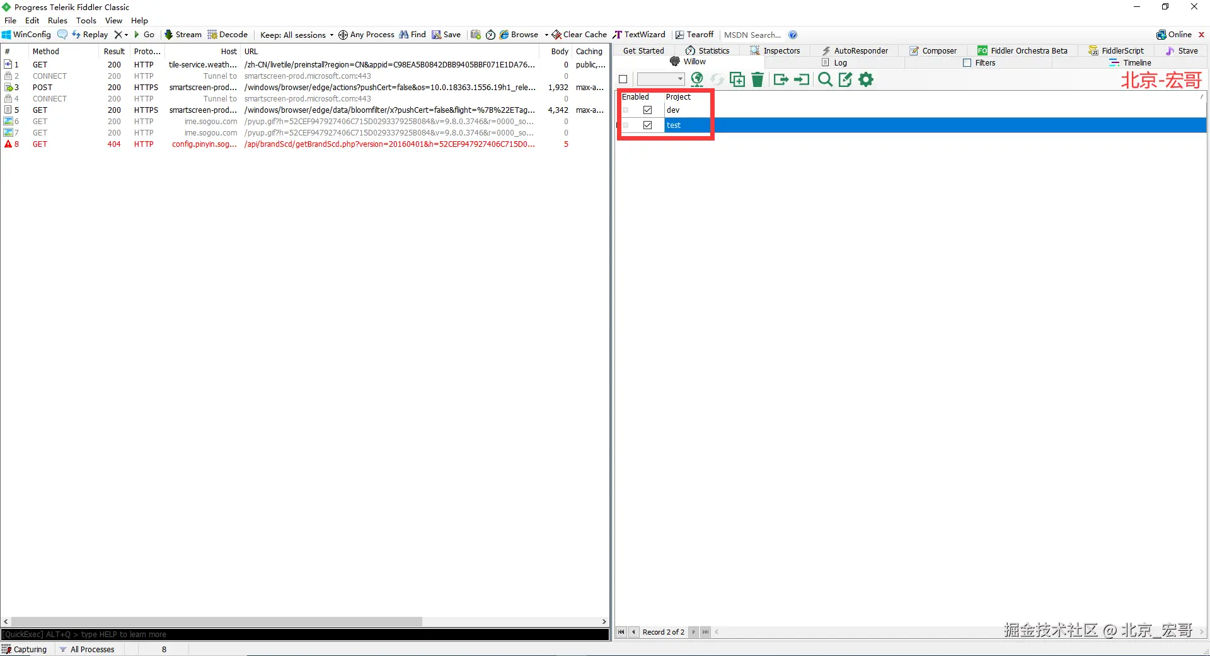
Task: Focus the MSDN Search field
Action: [752, 35]
